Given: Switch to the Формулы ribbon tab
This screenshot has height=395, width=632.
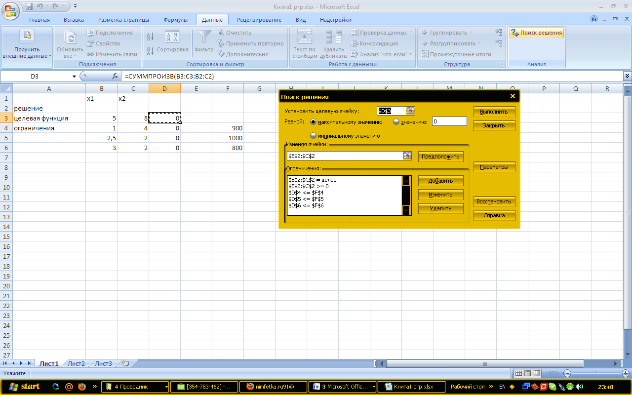Looking at the screenshot, I should pyautogui.click(x=175, y=20).
